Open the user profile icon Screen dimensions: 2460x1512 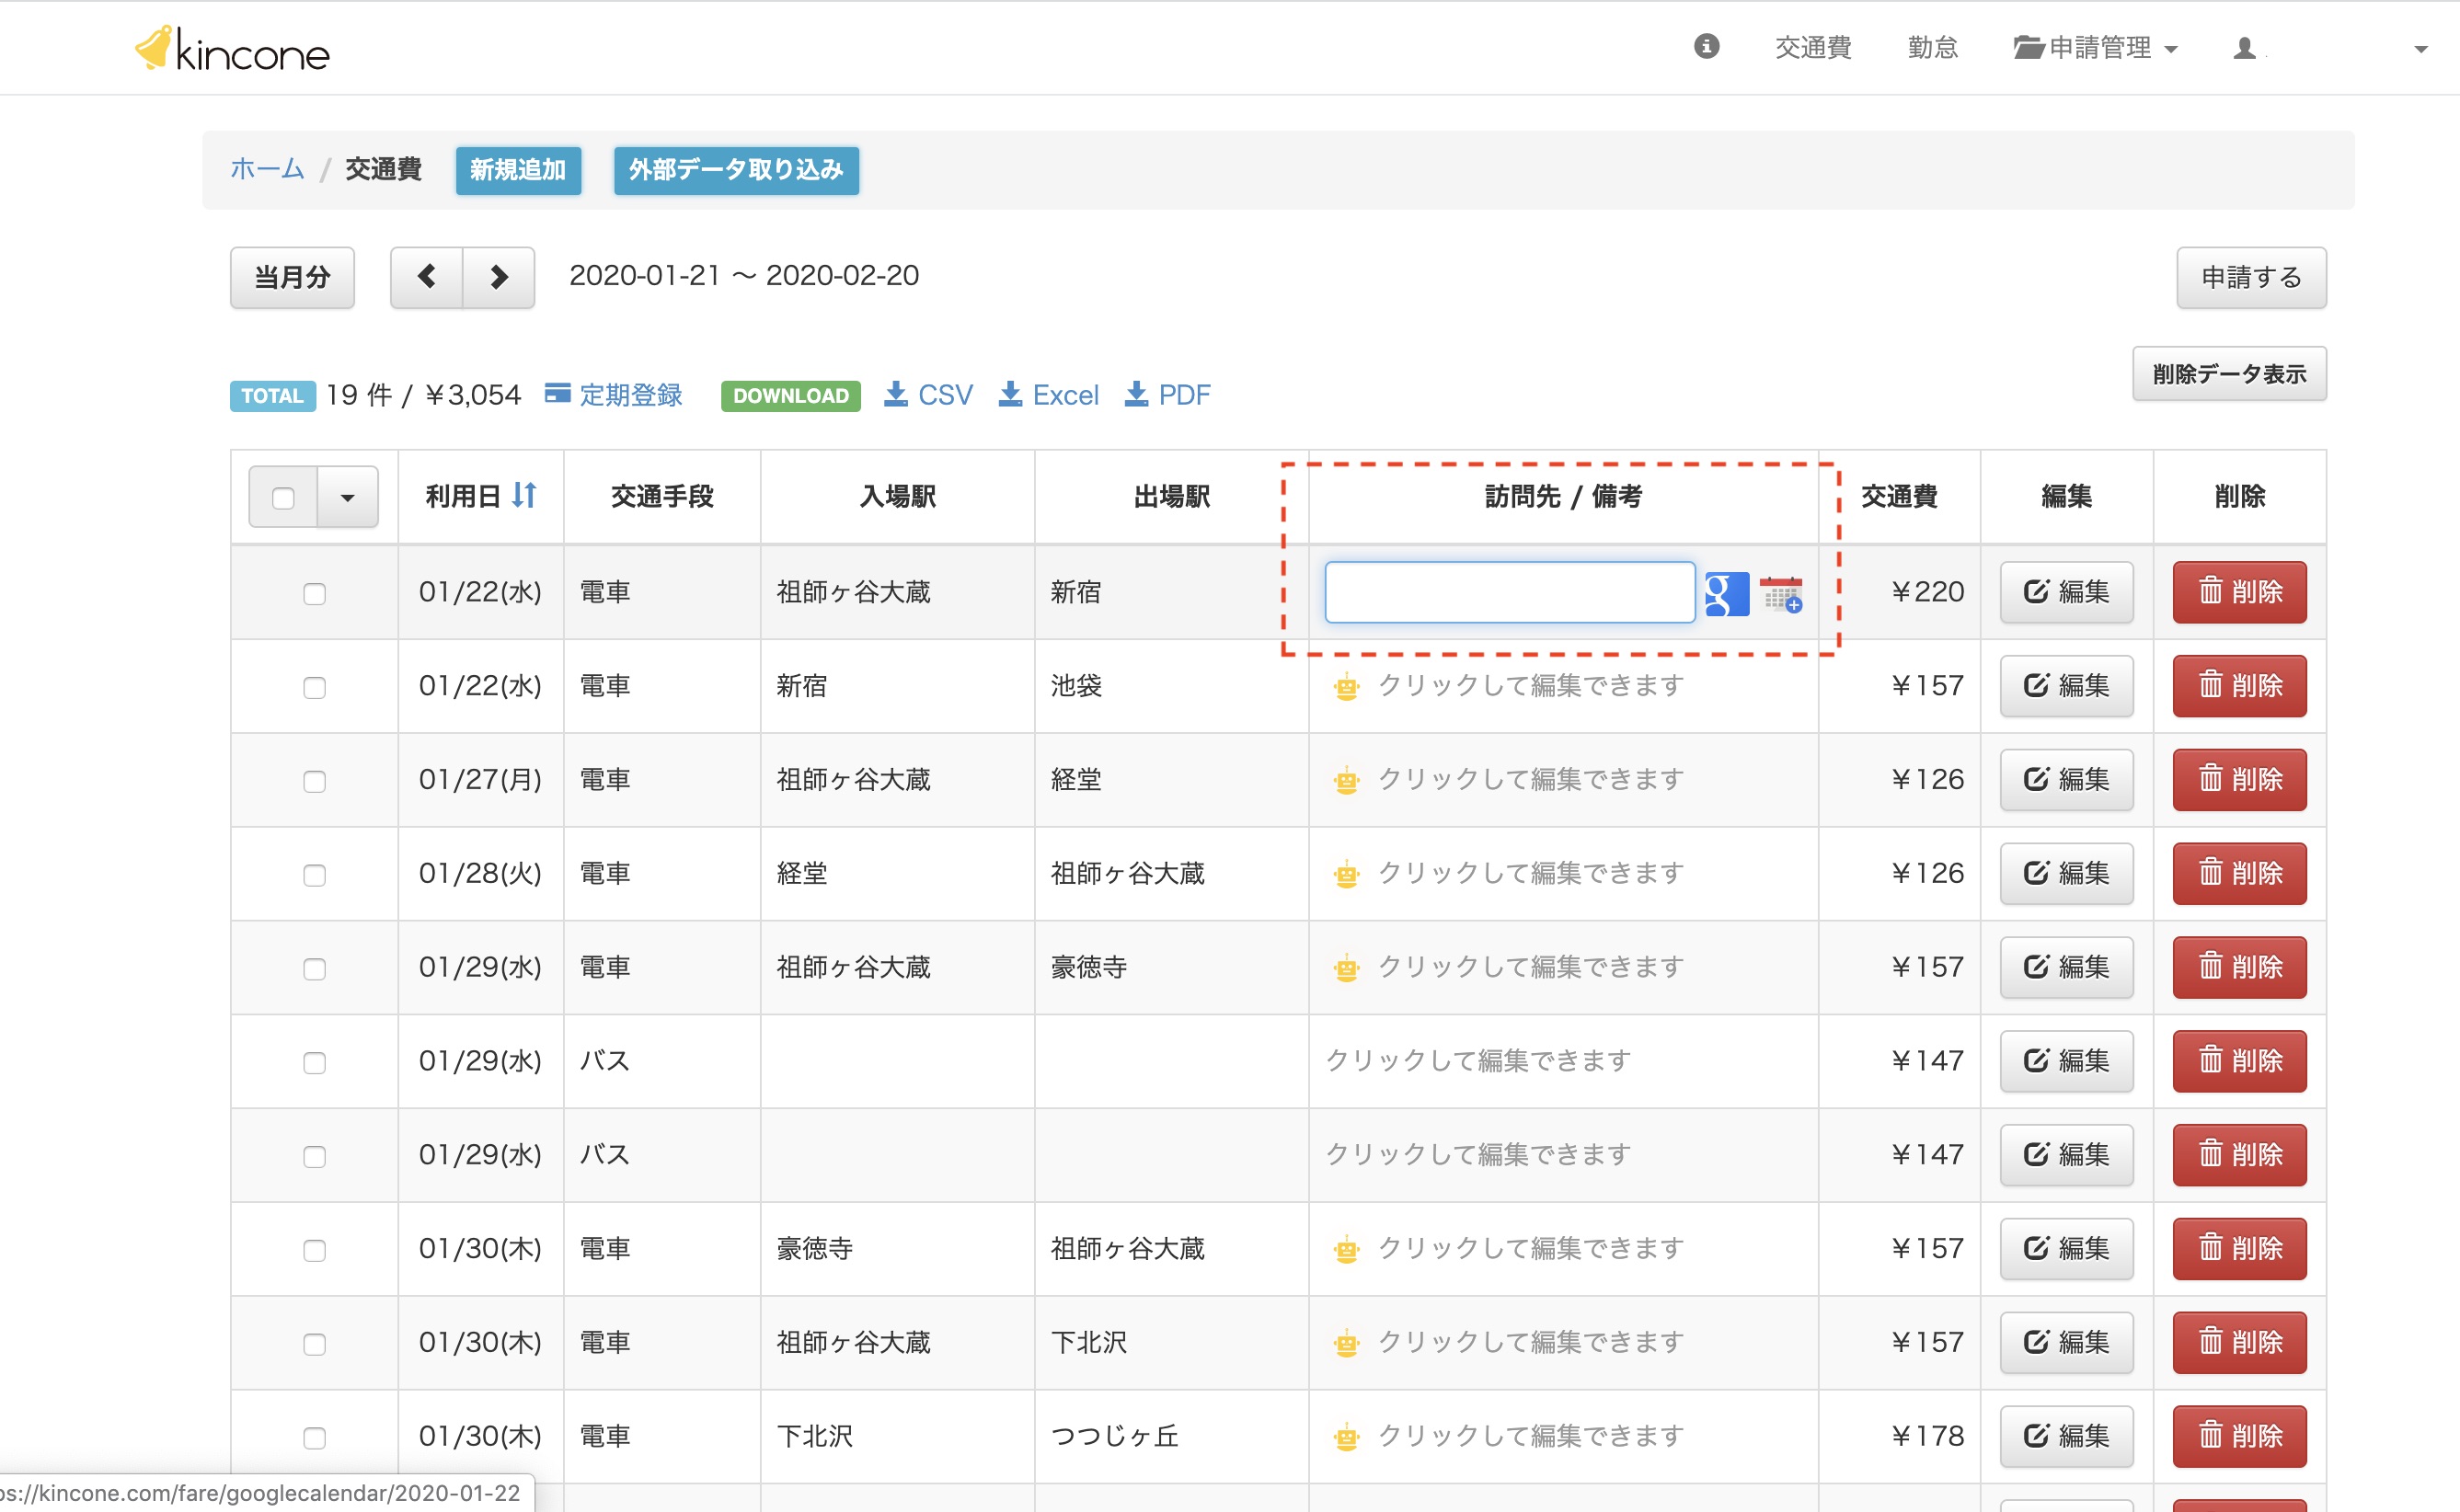tap(2244, 48)
